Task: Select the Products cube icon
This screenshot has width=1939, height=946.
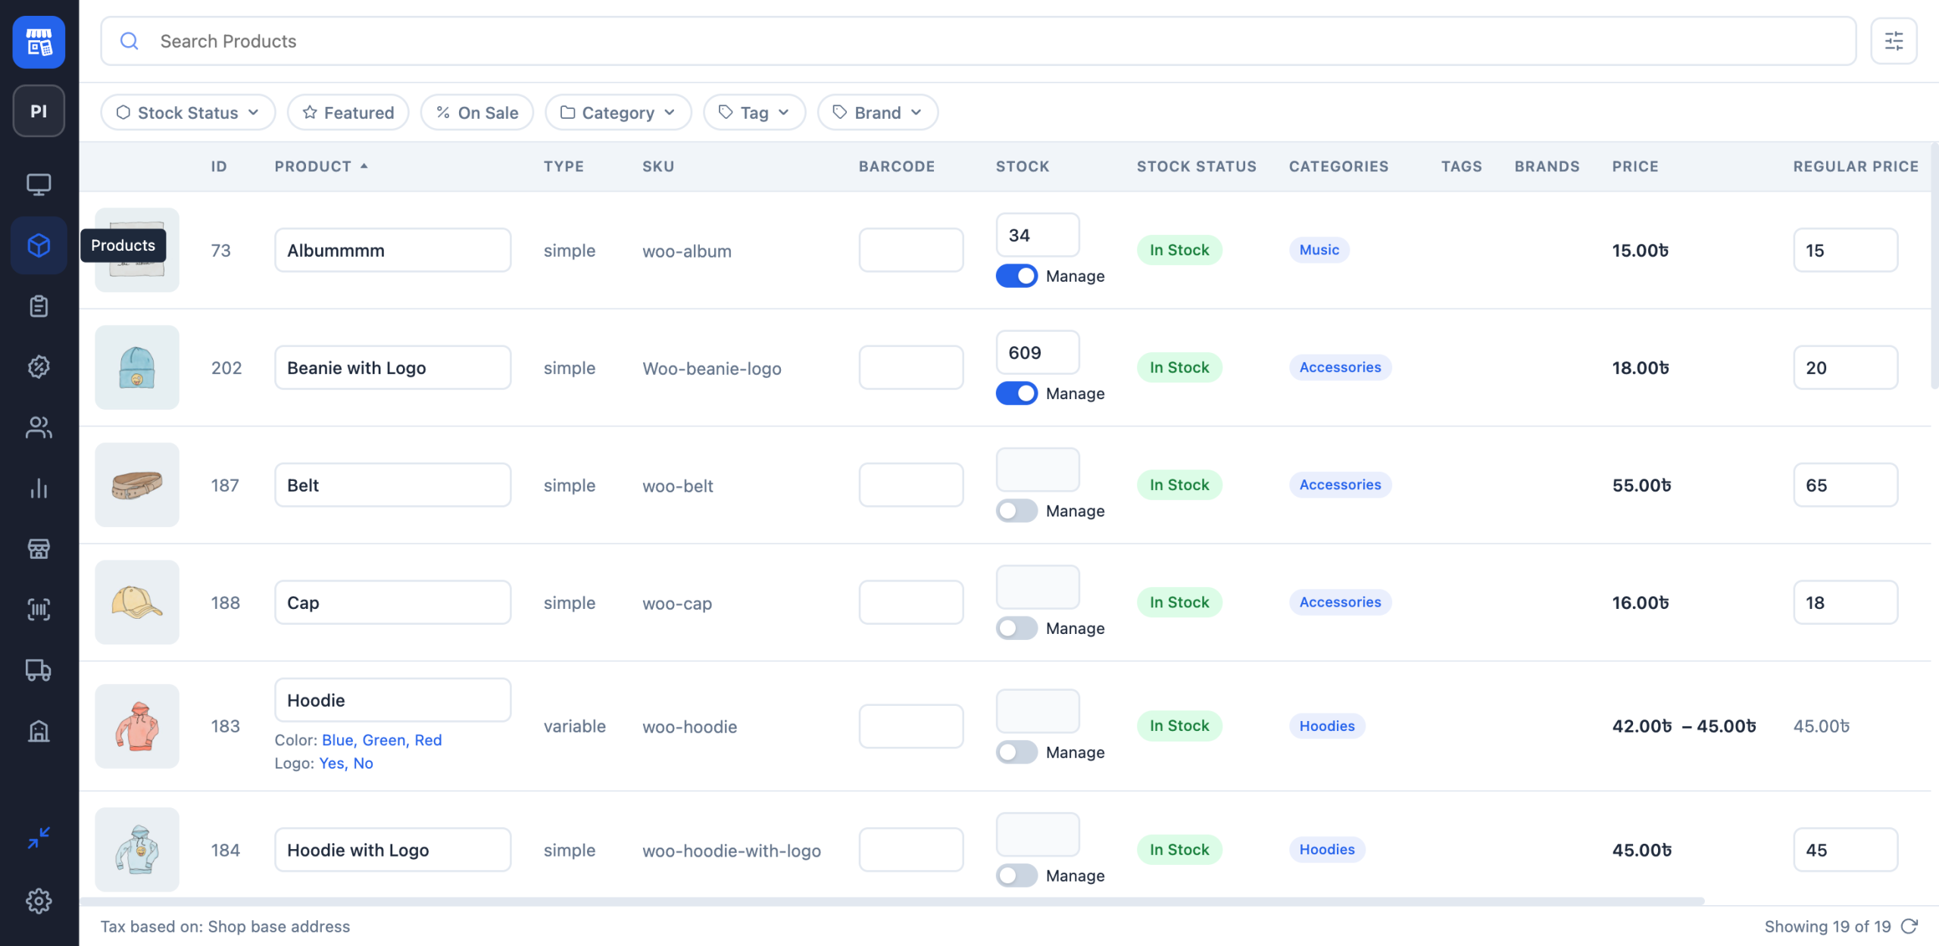Action: (x=39, y=245)
